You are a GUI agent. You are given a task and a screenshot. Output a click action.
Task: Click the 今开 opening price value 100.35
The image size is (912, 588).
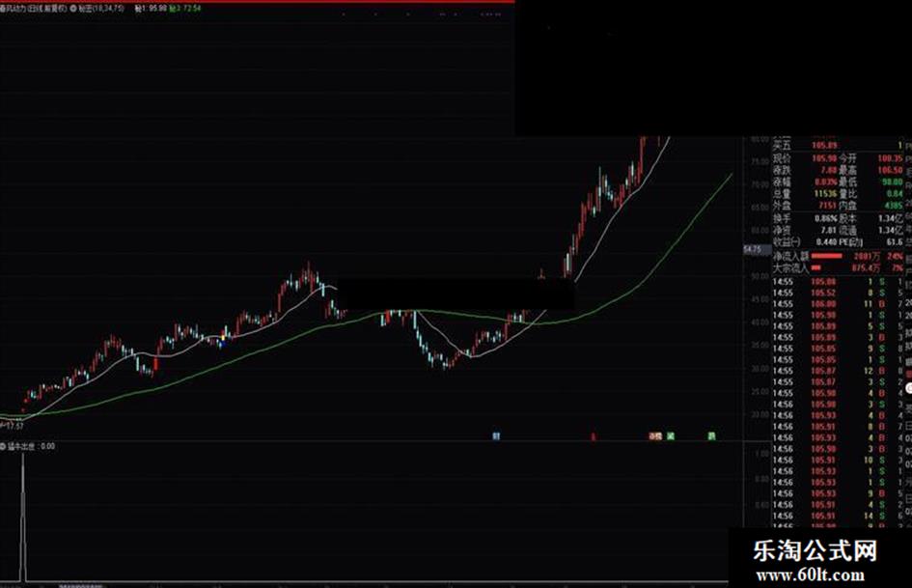pos(891,158)
